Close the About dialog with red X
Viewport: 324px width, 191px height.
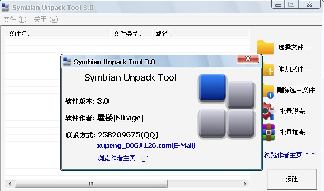(248, 58)
